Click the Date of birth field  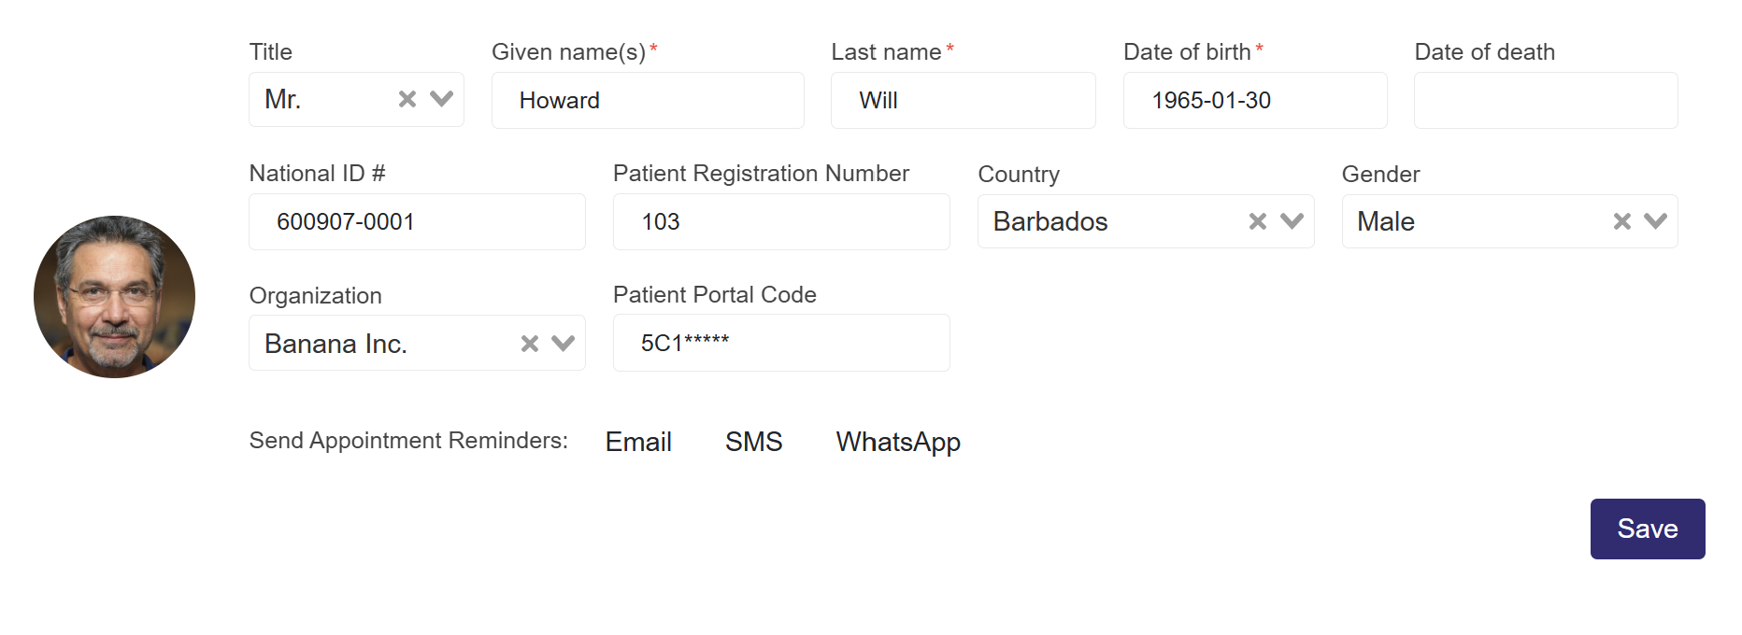pos(1254,101)
